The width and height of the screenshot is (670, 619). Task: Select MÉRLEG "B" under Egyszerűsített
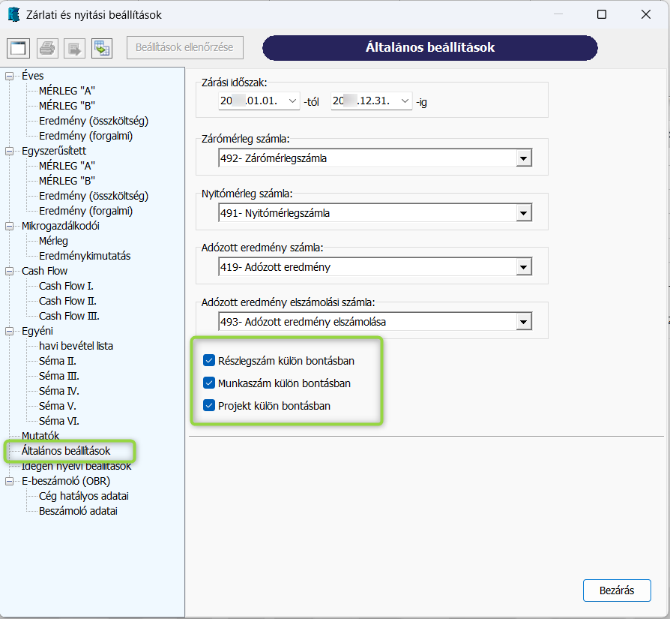67,181
